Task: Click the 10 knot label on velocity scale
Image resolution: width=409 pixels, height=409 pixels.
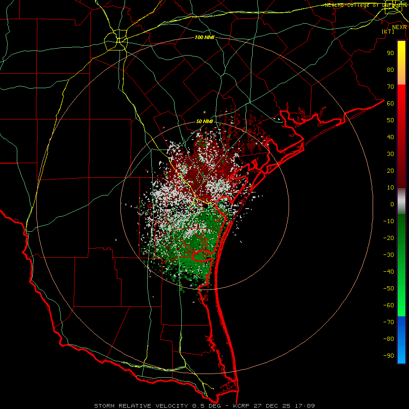Action: tap(390, 188)
